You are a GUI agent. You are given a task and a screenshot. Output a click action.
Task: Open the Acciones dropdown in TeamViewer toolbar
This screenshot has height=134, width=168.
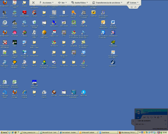(47, 3)
